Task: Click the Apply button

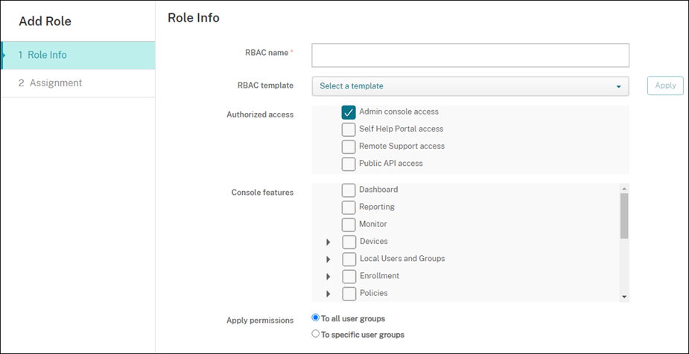Action: tap(665, 86)
